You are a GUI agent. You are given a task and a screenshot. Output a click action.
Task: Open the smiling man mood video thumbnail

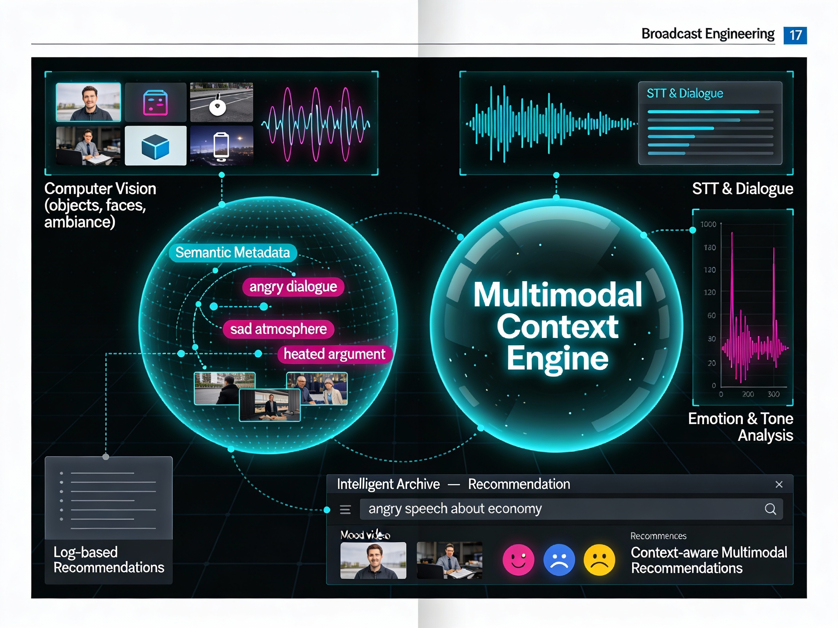click(x=373, y=560)
